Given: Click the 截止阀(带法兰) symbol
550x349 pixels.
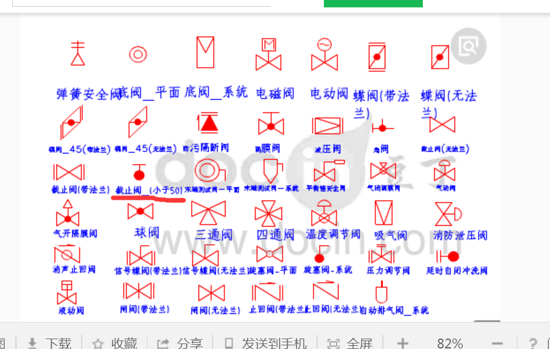Looking at the screenshot, I should (x=69, y=173).
